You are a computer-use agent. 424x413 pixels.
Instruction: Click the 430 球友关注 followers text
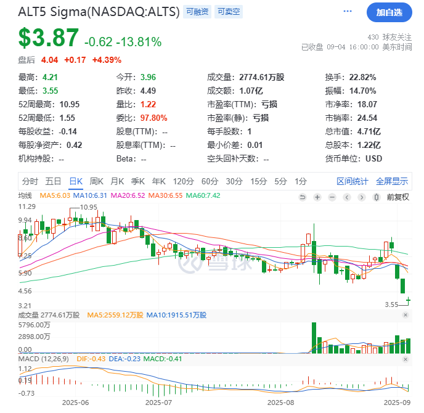pos(389,37)
